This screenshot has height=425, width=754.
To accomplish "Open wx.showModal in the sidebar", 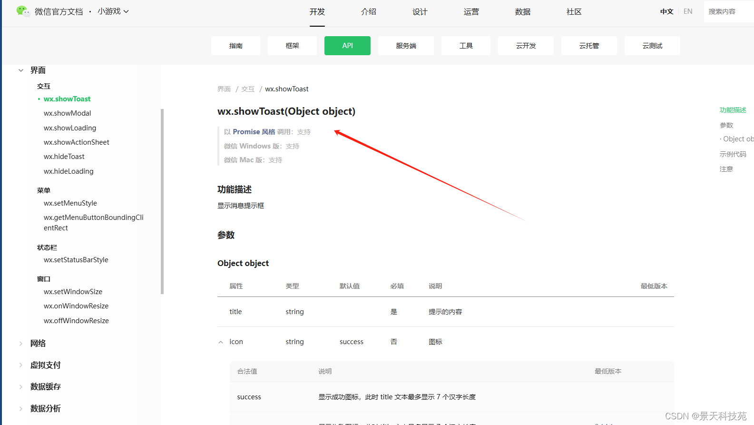I will coord(67,113).
